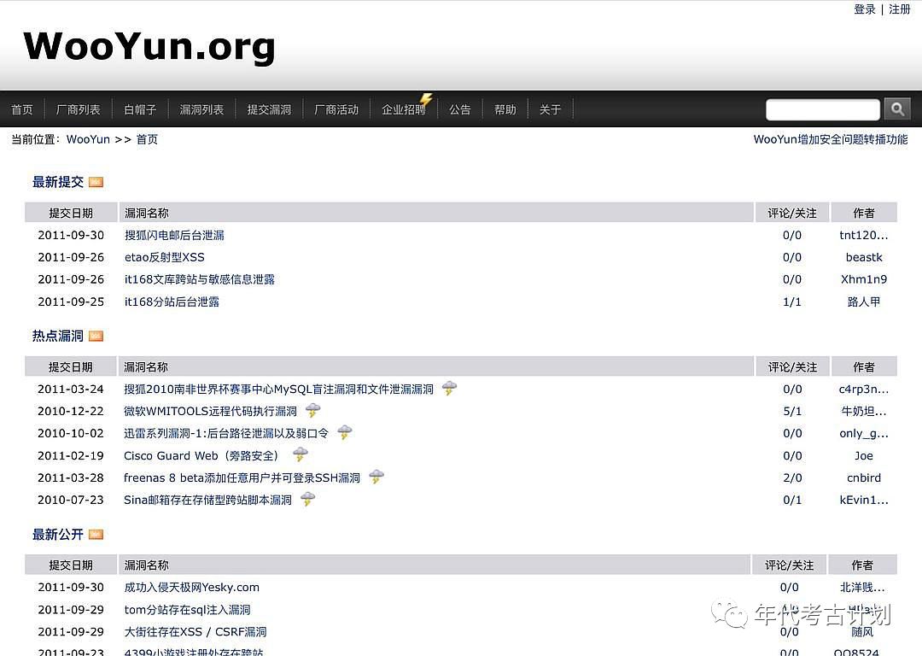Click the search magnifier button

[897, 108]
